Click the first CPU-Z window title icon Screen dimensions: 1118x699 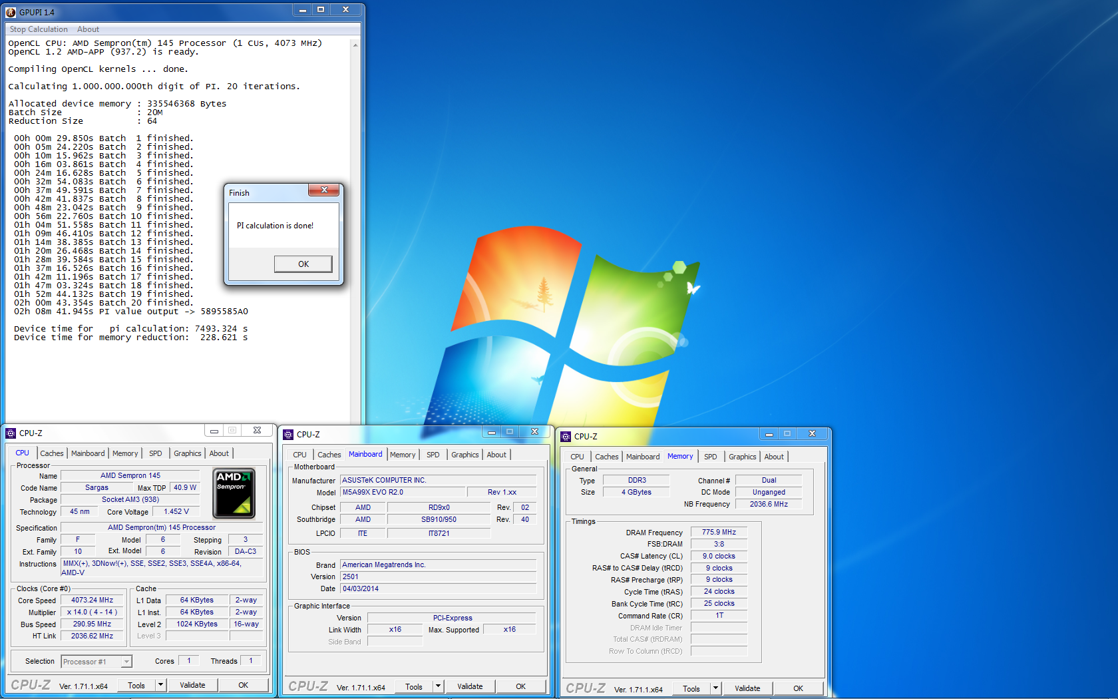coord(11,433)
